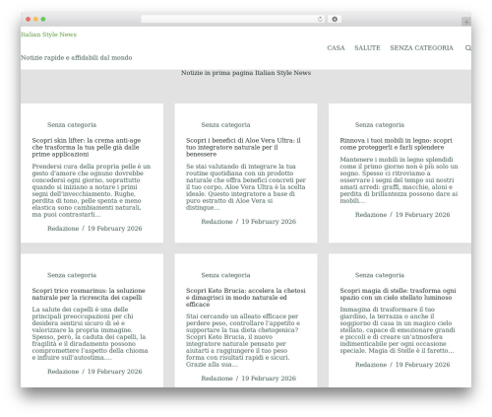This screenshot has width=492, height=417.
Task: Click the Italian Style News site title
Action: point(48,35)
